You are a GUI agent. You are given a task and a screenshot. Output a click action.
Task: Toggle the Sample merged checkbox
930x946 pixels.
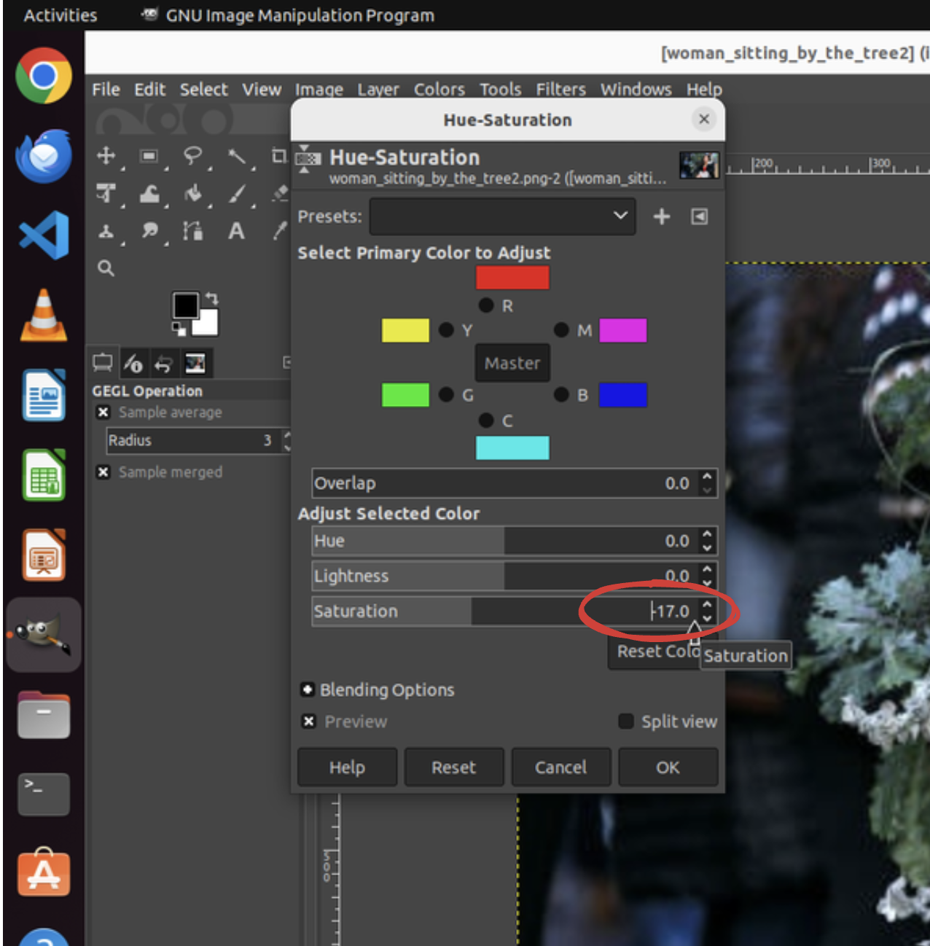pos(103,472)
